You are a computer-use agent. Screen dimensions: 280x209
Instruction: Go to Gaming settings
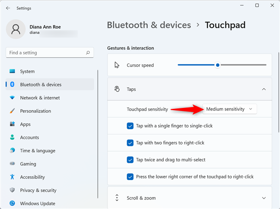[x=50, y=164]
